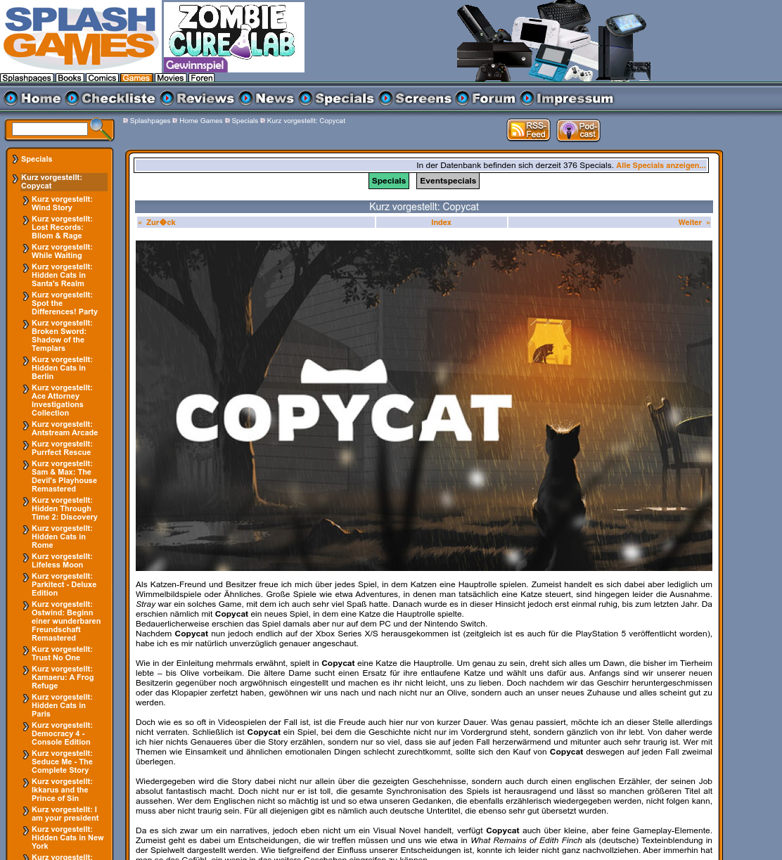782x860 pixels.
Task: Open the Specials sidebar heading
Action: coord(37,159)
